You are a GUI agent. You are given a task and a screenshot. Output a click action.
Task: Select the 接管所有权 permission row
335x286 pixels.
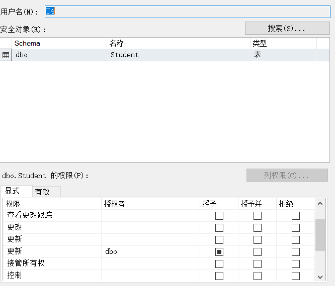pyautogui.click(x=159, y=264)
